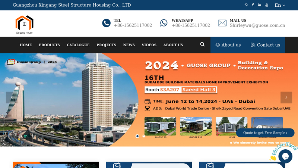Image resolution: width=298 pixels, height=168 pixels.
Task: Open the PROJECTS menu item
Action: point(106,45)
